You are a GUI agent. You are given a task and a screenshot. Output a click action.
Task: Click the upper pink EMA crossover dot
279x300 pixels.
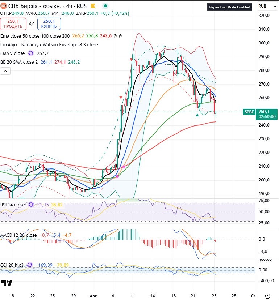(124, 167)
